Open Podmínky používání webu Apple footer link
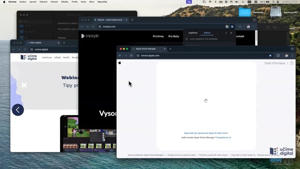Screen dimensions: 300x169 (213, 155)
